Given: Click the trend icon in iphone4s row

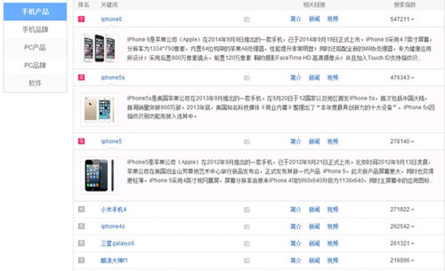Looking at the screenshot, I should 246,227.
